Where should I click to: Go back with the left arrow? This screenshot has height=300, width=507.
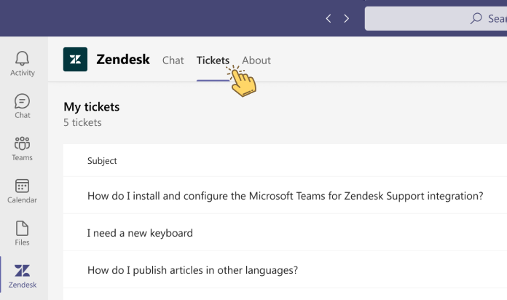click(x=329, y=18)
